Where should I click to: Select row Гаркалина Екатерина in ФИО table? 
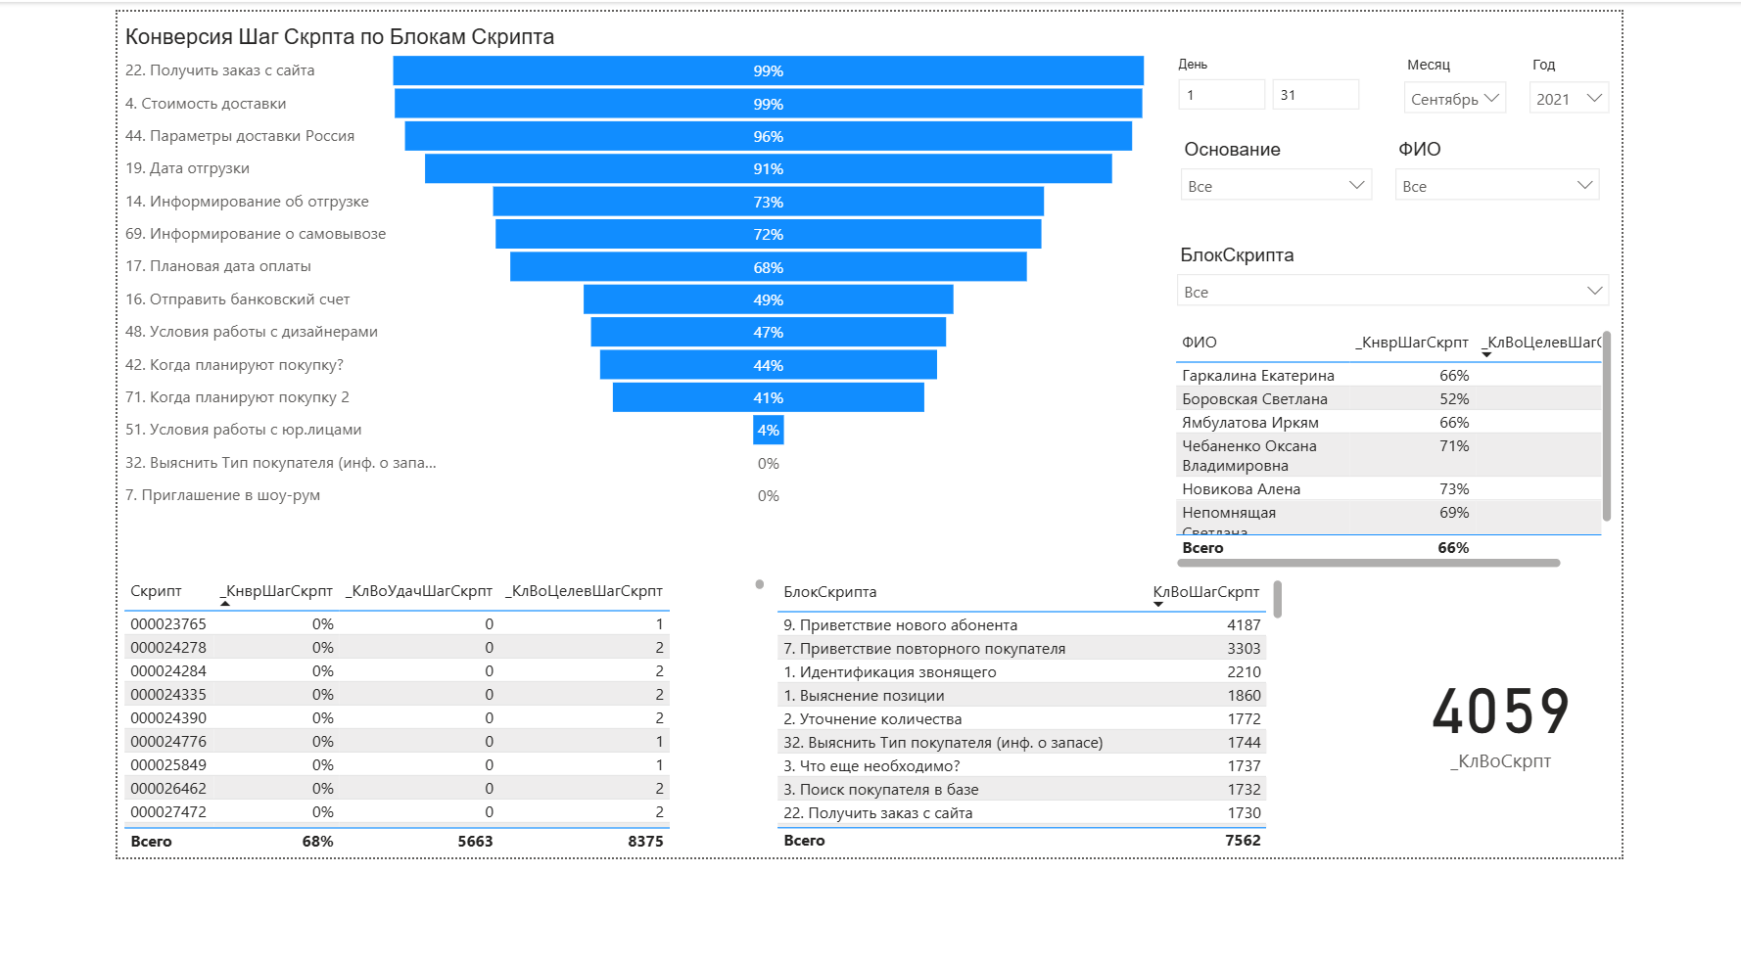pos(1388,375)
